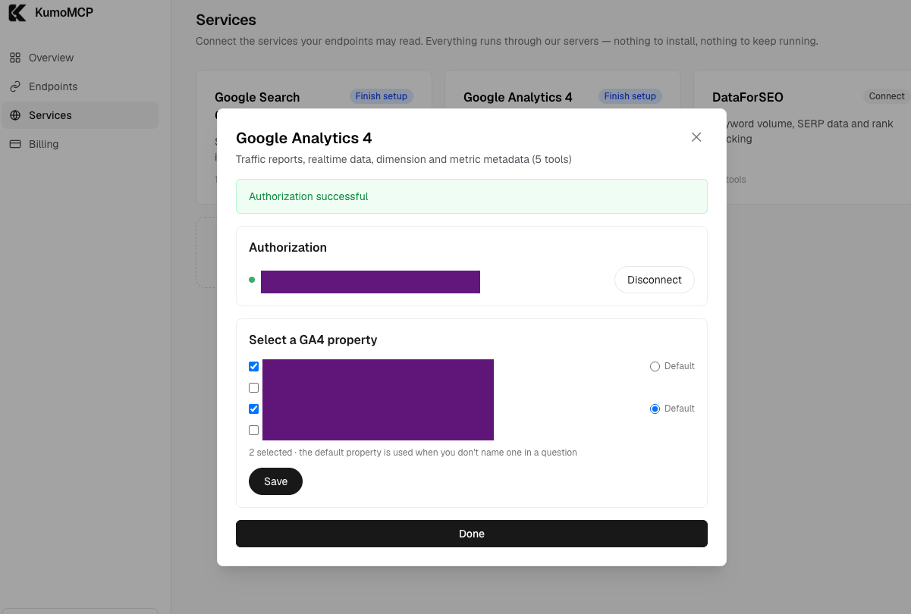
Task: Uncheck the first GA4 property checkbox
Action: (x=254, y=366)
